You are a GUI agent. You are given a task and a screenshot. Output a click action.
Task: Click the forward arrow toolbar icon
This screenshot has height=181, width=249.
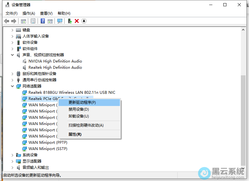click(x=13, y=21)
